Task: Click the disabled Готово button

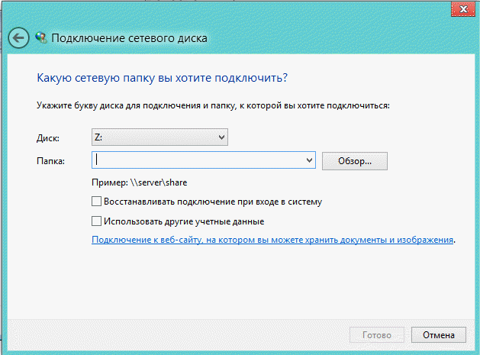Action: pyautogui.click(x=376, y=335)
